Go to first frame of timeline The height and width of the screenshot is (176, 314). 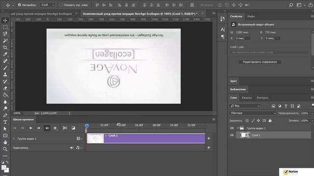[14, 128]
